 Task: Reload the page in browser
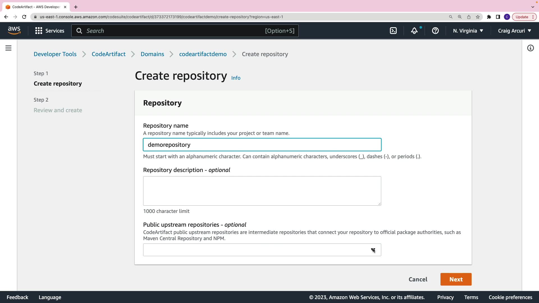(24, 17)
